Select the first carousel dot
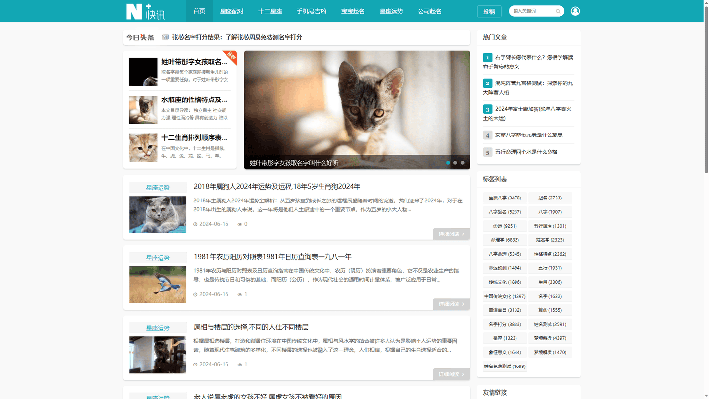Viewport: 709px width, 399px height. pyautogui.click(x=448, y=163)
